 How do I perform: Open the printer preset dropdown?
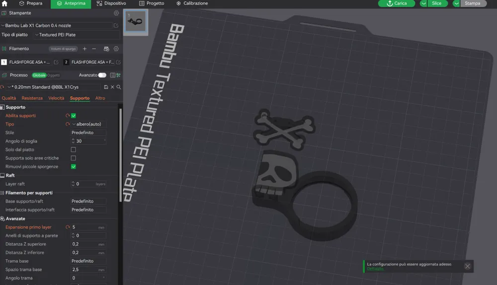click(x=57, y=25)
